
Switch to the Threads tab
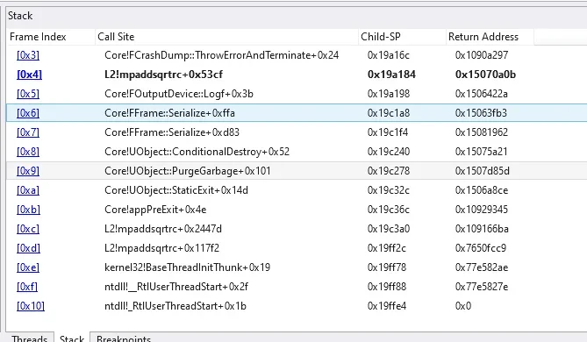(29, 338)
